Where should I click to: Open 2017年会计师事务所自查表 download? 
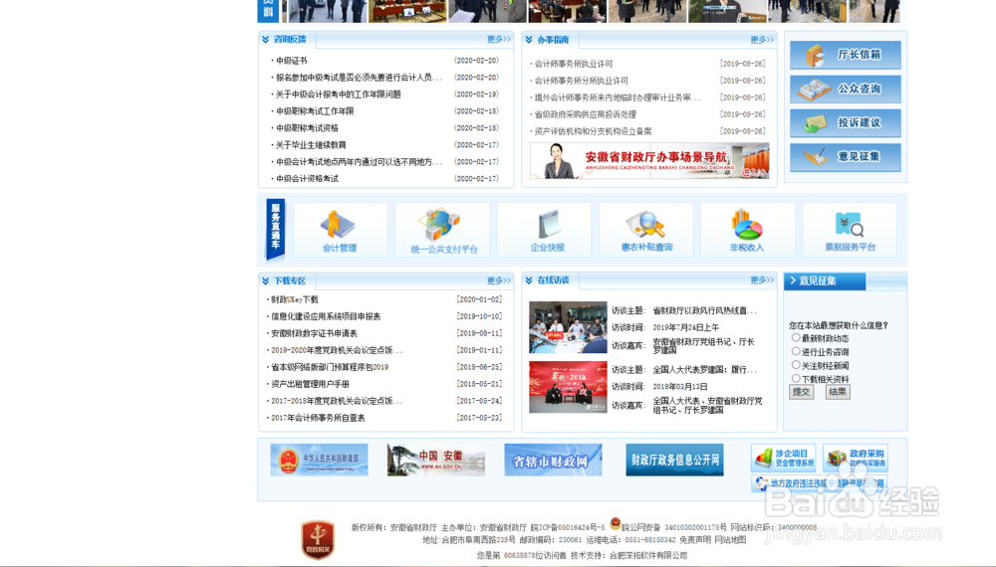[319, 418]
